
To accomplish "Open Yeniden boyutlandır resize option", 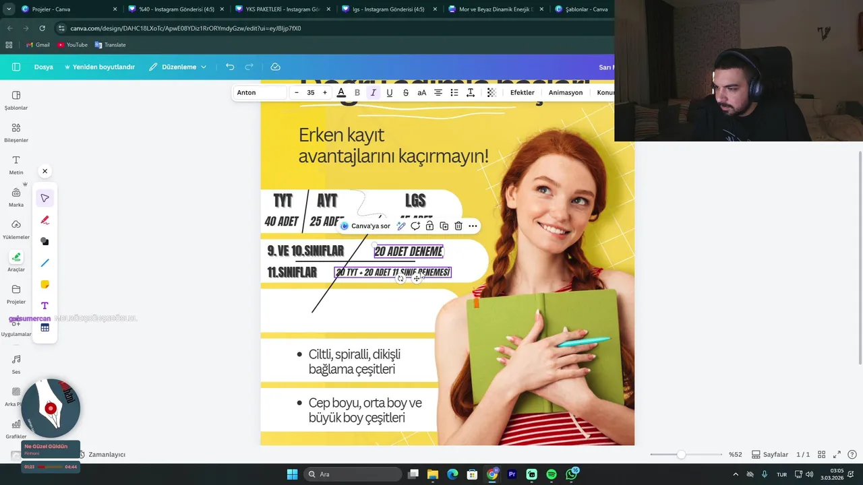I will click(100, 67).
